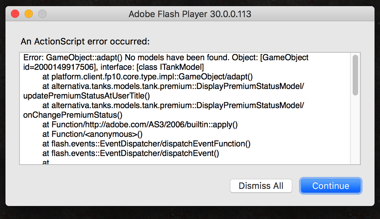The height and width of the screenshot is (219, 380).
Task: Click the Continue button
Action: click(330, 186)
